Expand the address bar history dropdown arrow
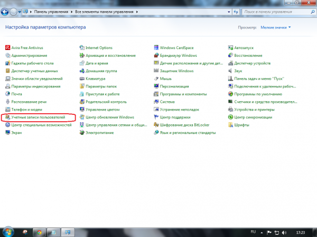The height and width of the screenshot is (237, 317). coord(229,12)
